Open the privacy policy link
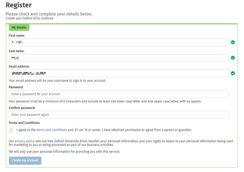 click(x=25, y=141)
